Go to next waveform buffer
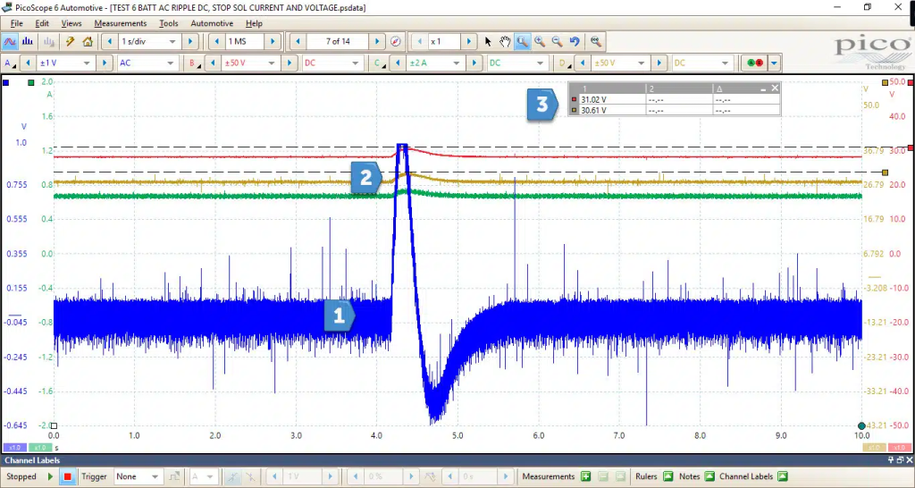This screenshot has height=488, width=915. (377, 41)
